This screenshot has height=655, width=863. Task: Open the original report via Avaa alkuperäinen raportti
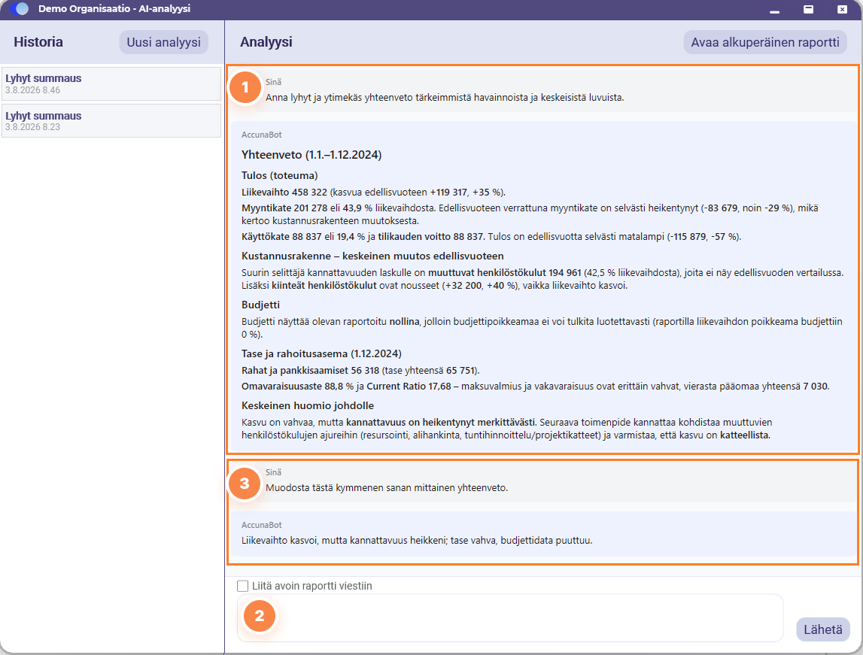pyautogui.click(x=765, y=42)
